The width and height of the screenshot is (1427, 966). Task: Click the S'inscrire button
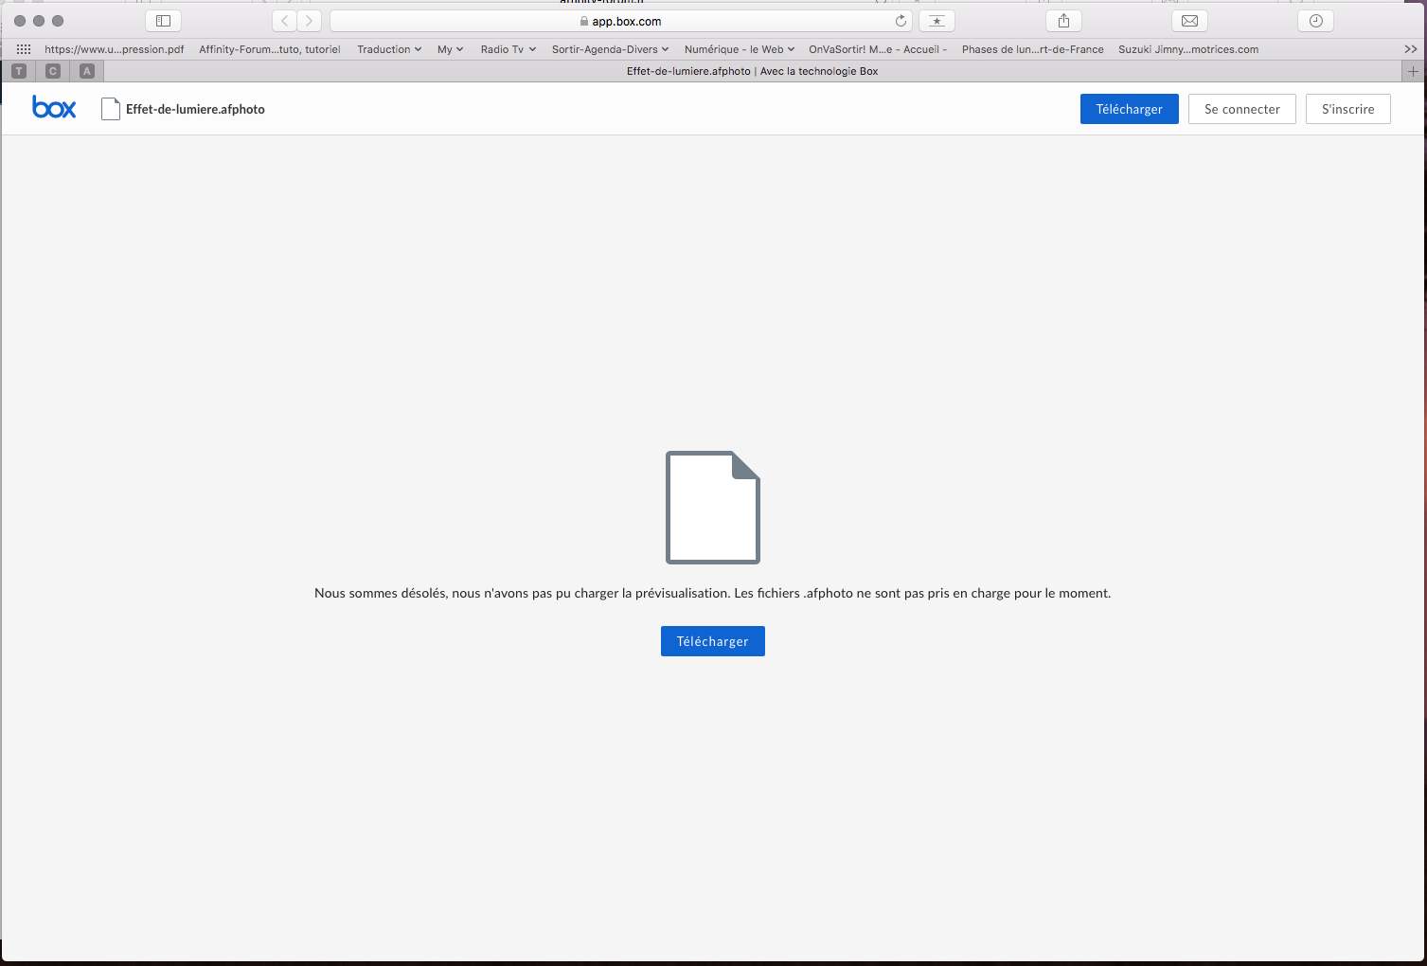1348,109
